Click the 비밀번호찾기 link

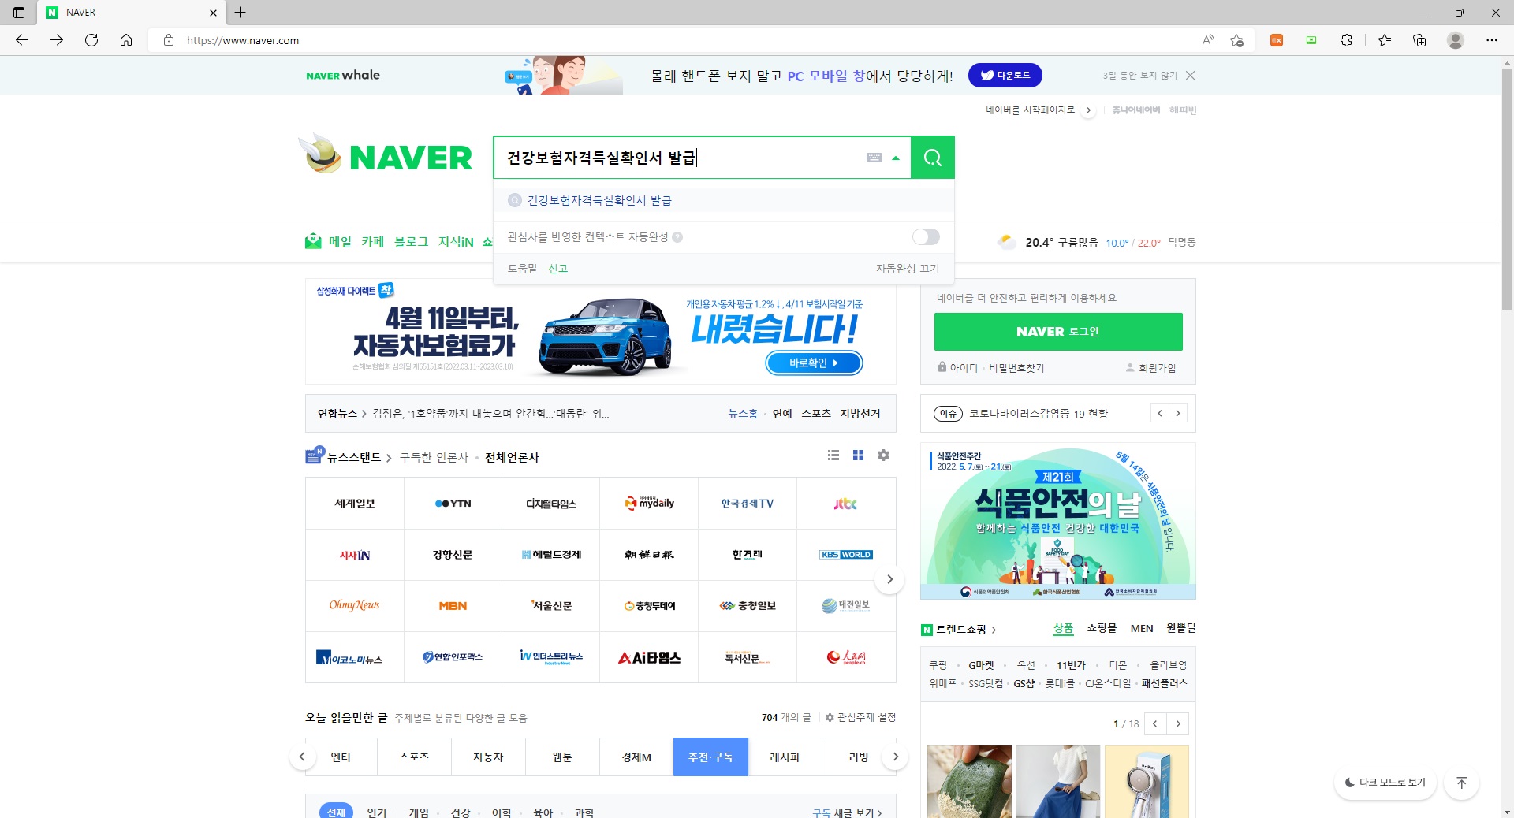point(1016,368)
